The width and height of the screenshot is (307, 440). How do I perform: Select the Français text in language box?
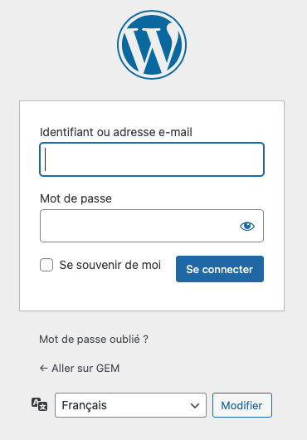pyautogui.click(x=84, y=405)
